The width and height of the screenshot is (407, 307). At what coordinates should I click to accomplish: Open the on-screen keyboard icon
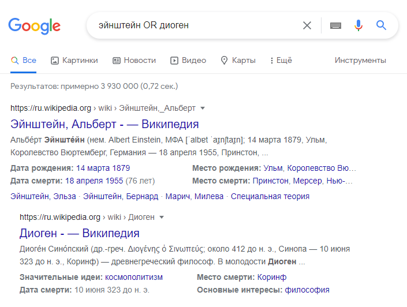pyautogui.click(x=335, y=25)
